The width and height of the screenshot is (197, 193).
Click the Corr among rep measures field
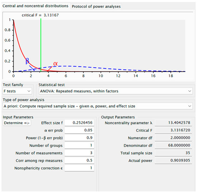[79, 160]
